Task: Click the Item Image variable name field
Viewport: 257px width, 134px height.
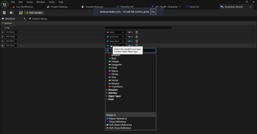Action: pyautogui.click(x=11, y=37)
